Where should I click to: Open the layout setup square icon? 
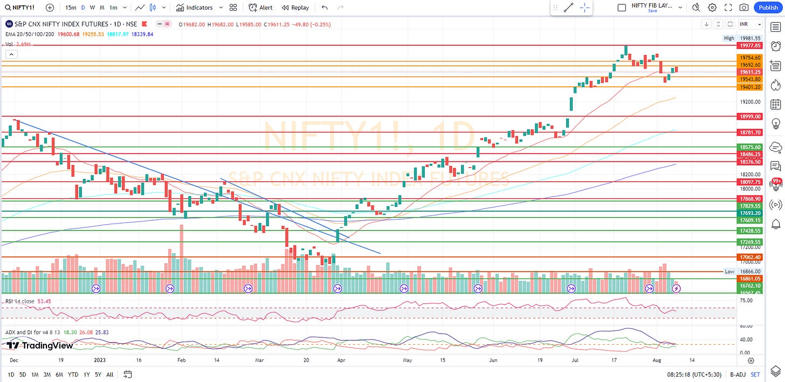pyautogui.click(x=622, y=8)
